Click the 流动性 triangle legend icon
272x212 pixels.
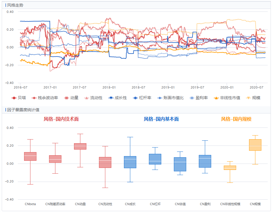(87, 98)
